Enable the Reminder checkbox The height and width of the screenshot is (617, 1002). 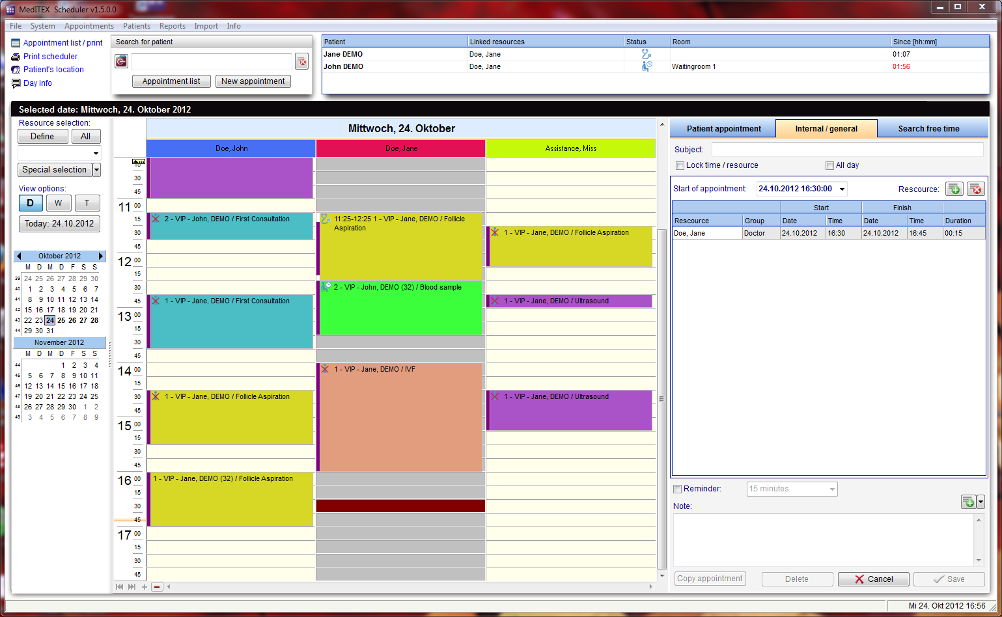click(677, 489)
